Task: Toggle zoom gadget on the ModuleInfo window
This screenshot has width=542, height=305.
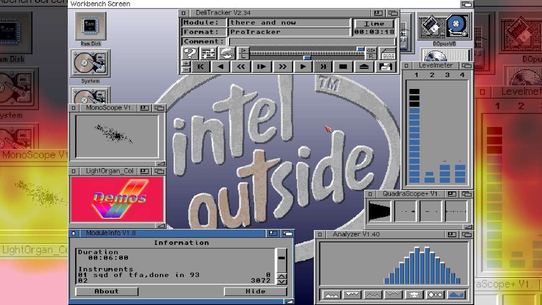Action: pyautogui.click(x=273, y=233)
